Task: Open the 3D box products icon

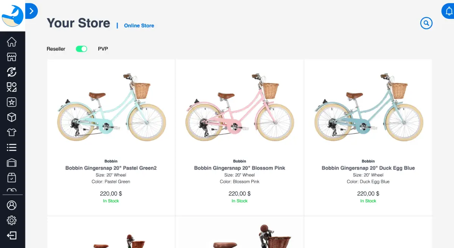Action: click(x=12, y=117)
